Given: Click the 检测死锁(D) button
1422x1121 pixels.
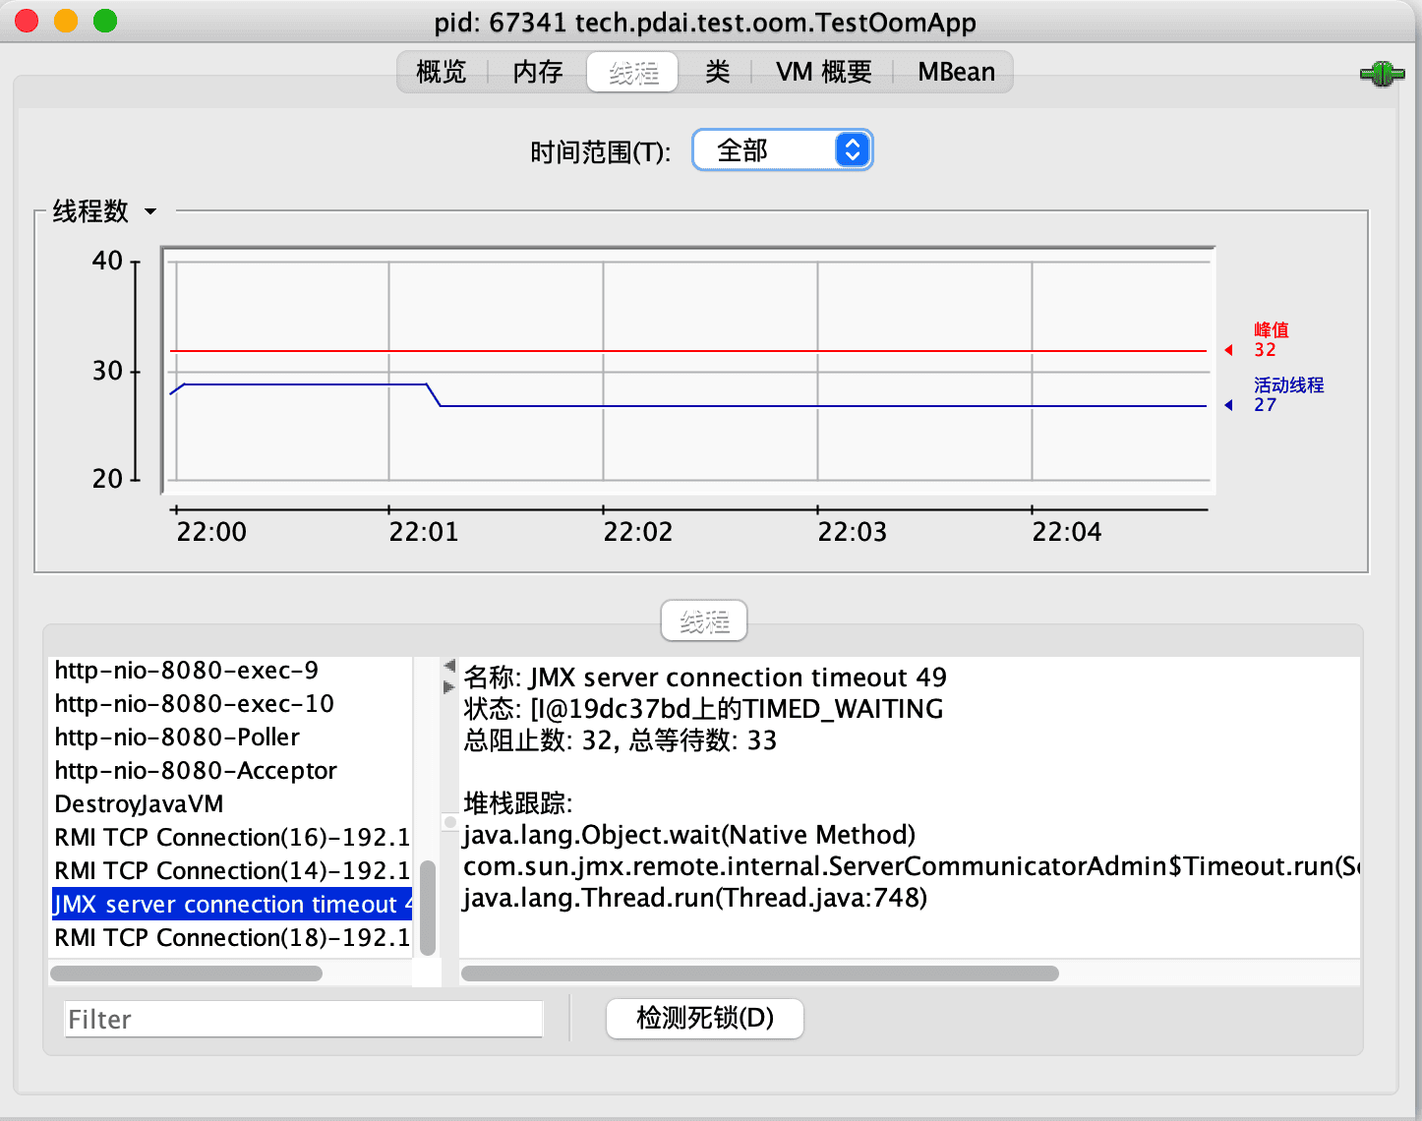Looking at the screenshot, I should (x=705, y=1018).
